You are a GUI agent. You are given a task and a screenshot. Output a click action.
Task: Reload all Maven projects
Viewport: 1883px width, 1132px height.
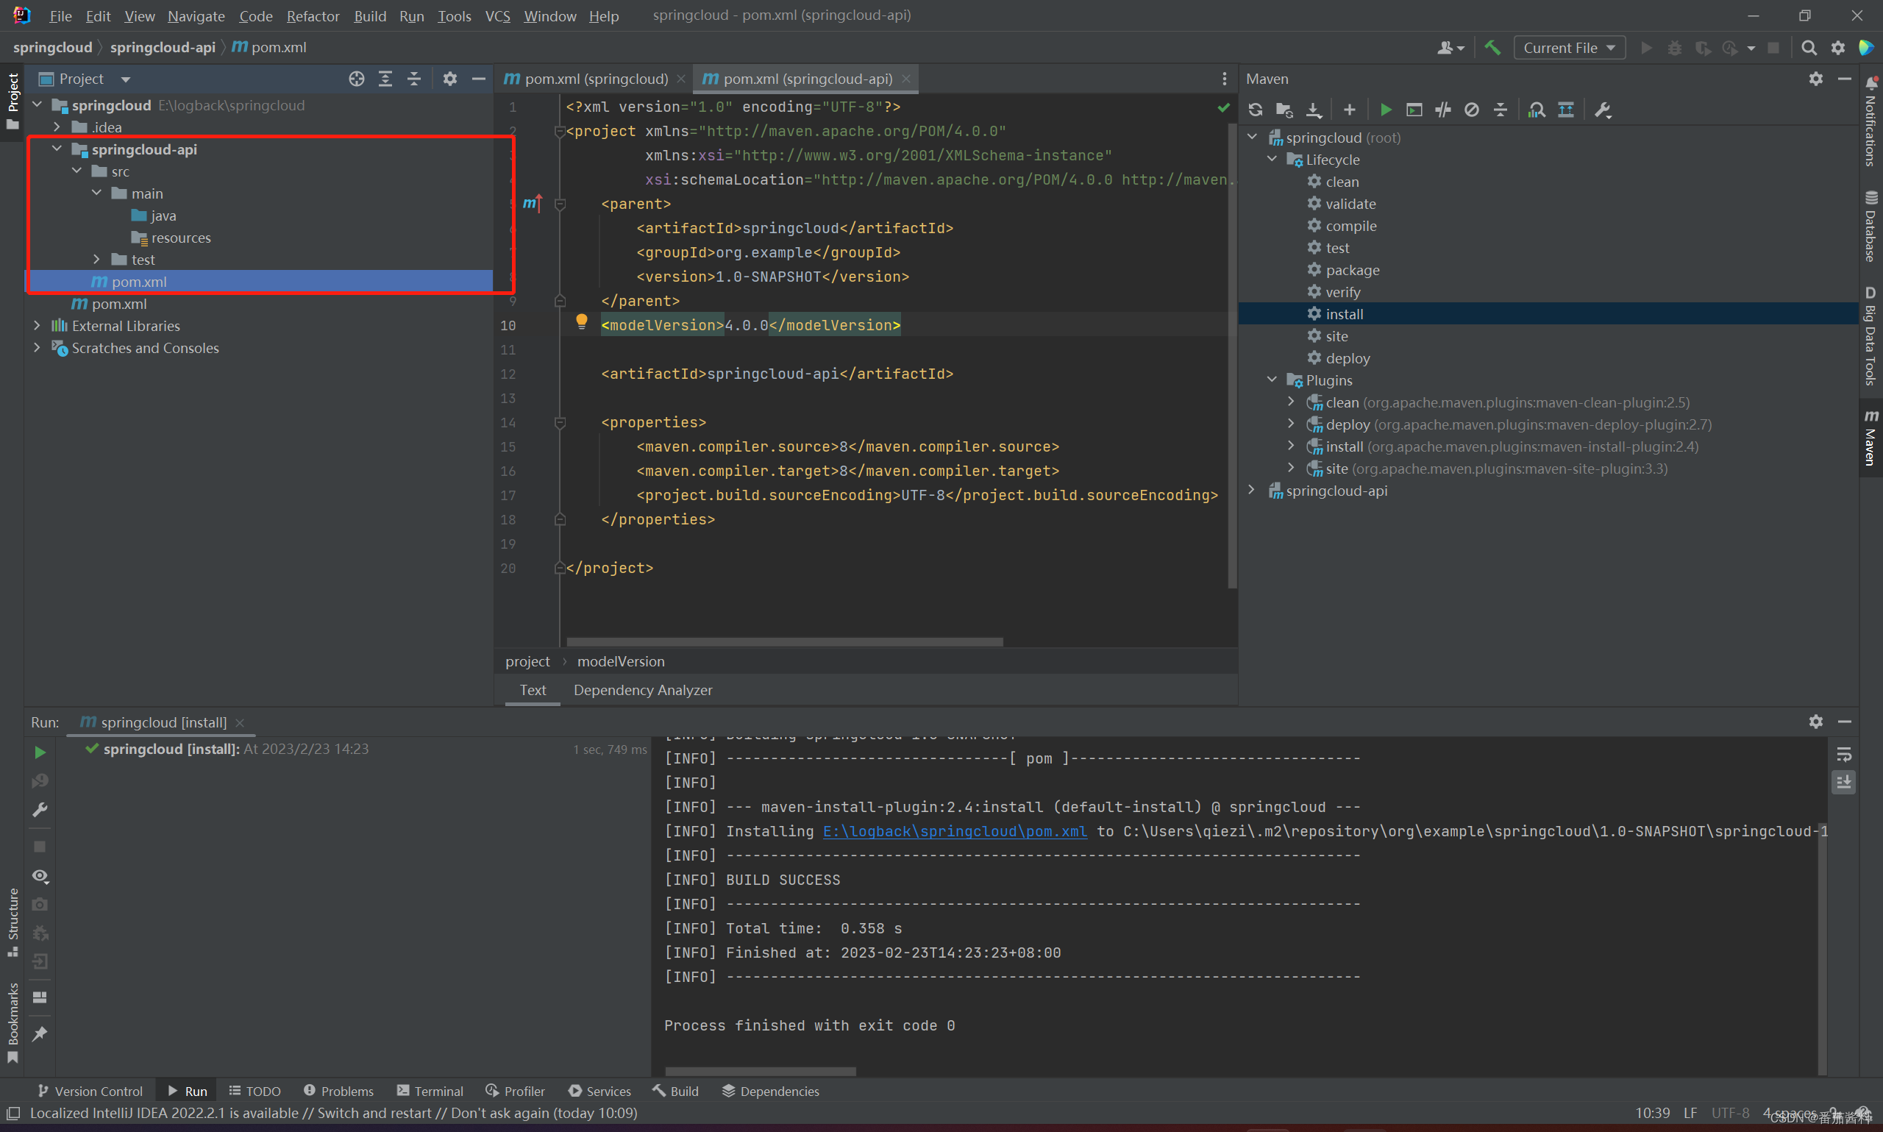[x=1256, y=110]
